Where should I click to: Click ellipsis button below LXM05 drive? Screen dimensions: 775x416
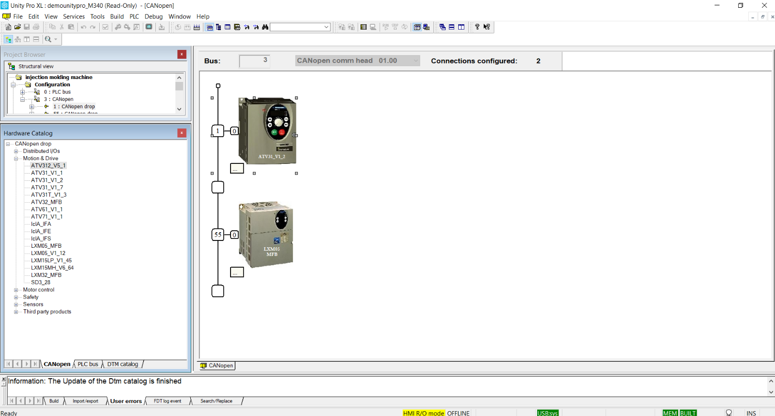[237, 272]
